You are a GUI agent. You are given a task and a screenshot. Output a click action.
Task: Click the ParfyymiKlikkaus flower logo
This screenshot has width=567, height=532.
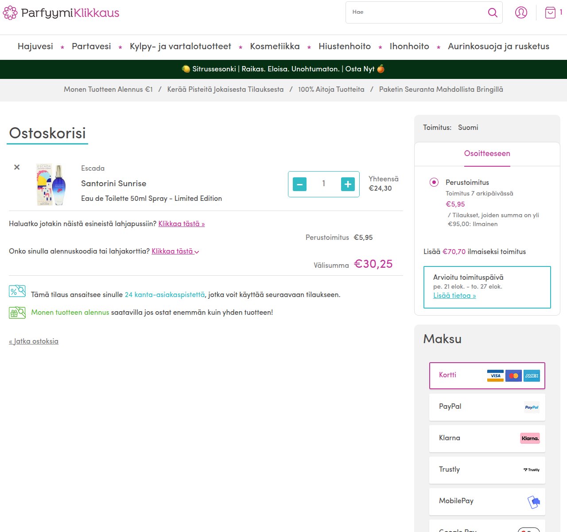(x=10, y=13)
